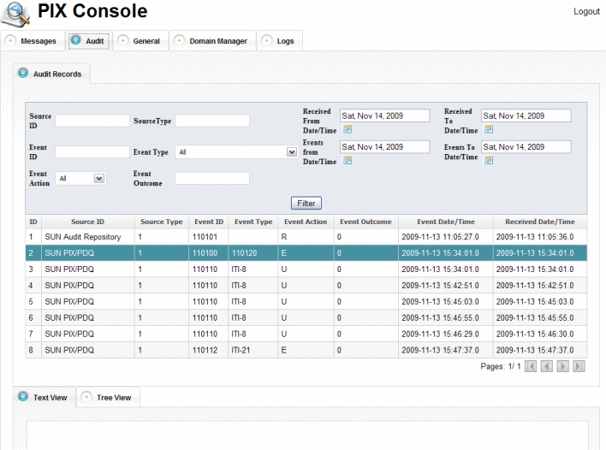606x450 pixels.
Task: Click the SourceType input field
Action: coord(211,121)
